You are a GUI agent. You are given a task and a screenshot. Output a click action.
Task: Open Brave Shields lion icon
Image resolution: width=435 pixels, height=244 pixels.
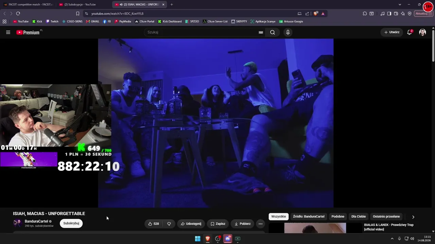[316, 14]
